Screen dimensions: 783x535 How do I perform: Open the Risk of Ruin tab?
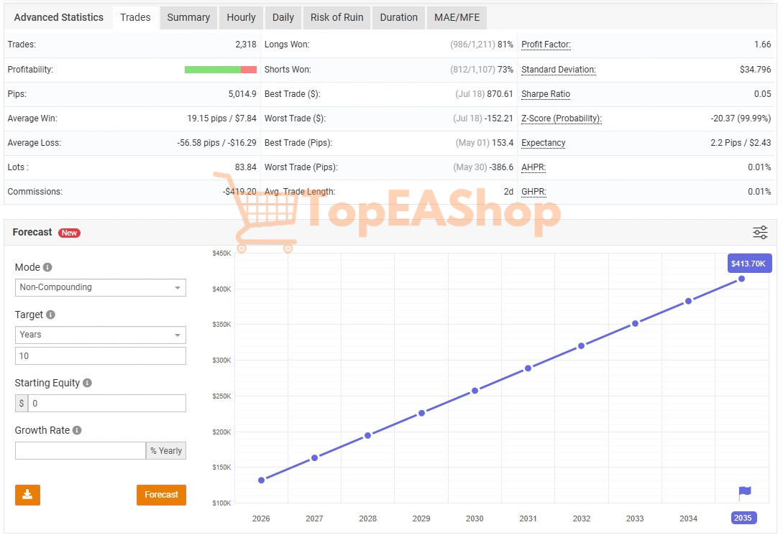coord(336,17)
